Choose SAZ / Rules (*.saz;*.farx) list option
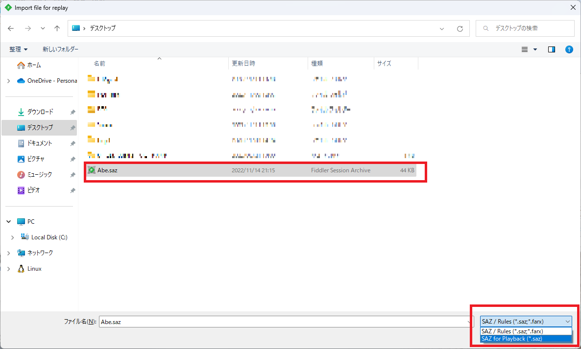Screen dimensions: 581x349 [x=526, y=331]
